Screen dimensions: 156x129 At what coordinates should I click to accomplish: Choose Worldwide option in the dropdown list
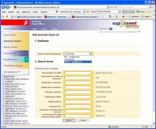tap(78, 59)
